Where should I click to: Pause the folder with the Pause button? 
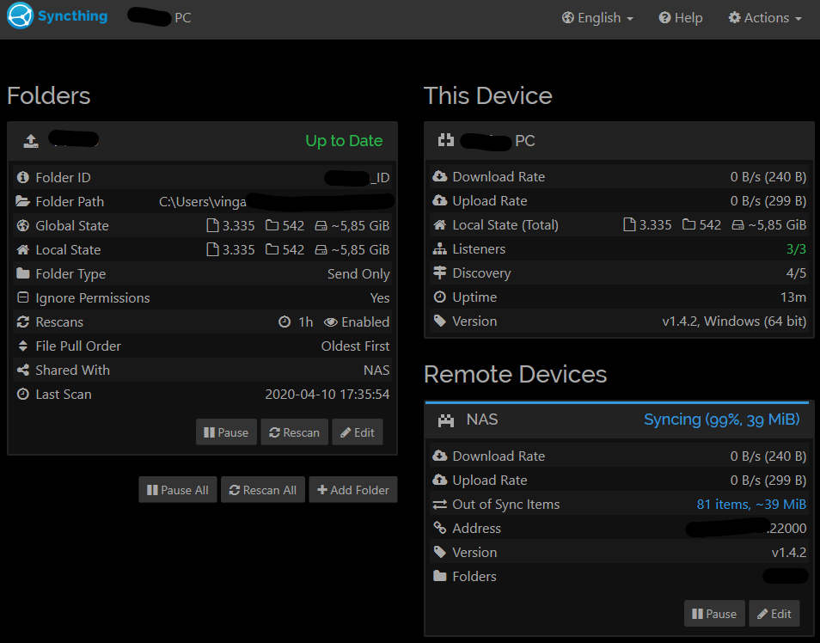click(226, 432)
